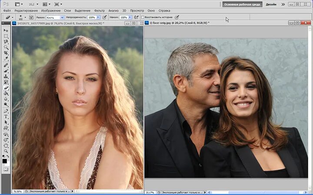313x195 pixels.
Task: Open the Редактирование menu
Action: coord(26,10)
